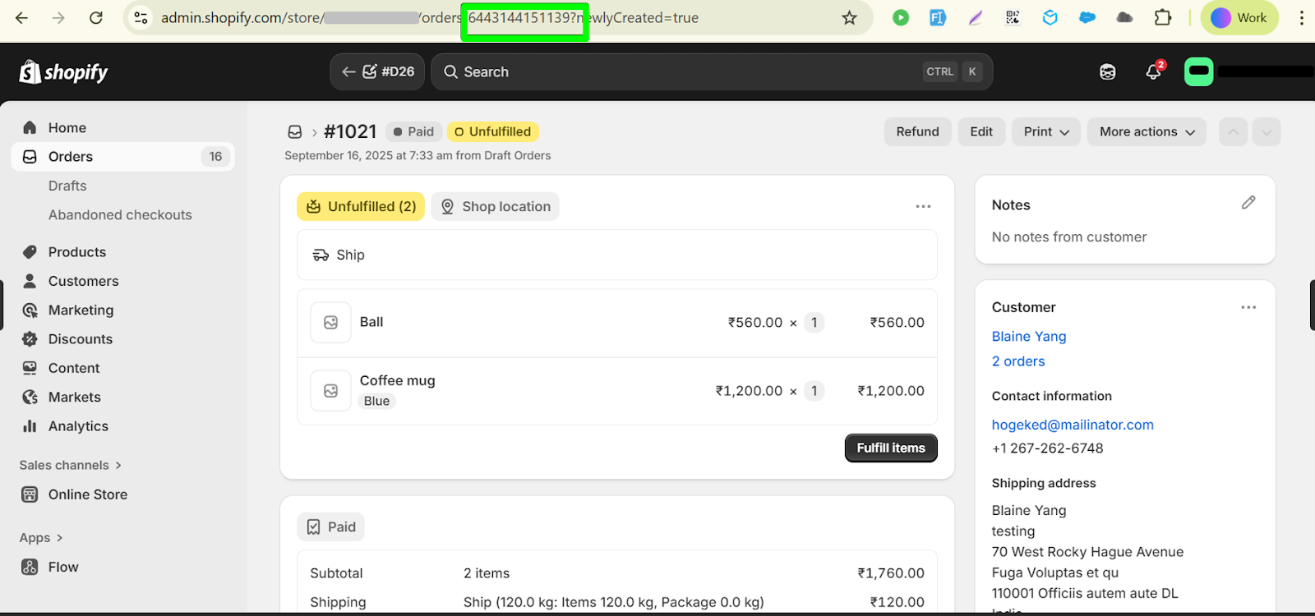Open Orders in the sidebar
The image size is (1315, 616).
coord(123,157)
